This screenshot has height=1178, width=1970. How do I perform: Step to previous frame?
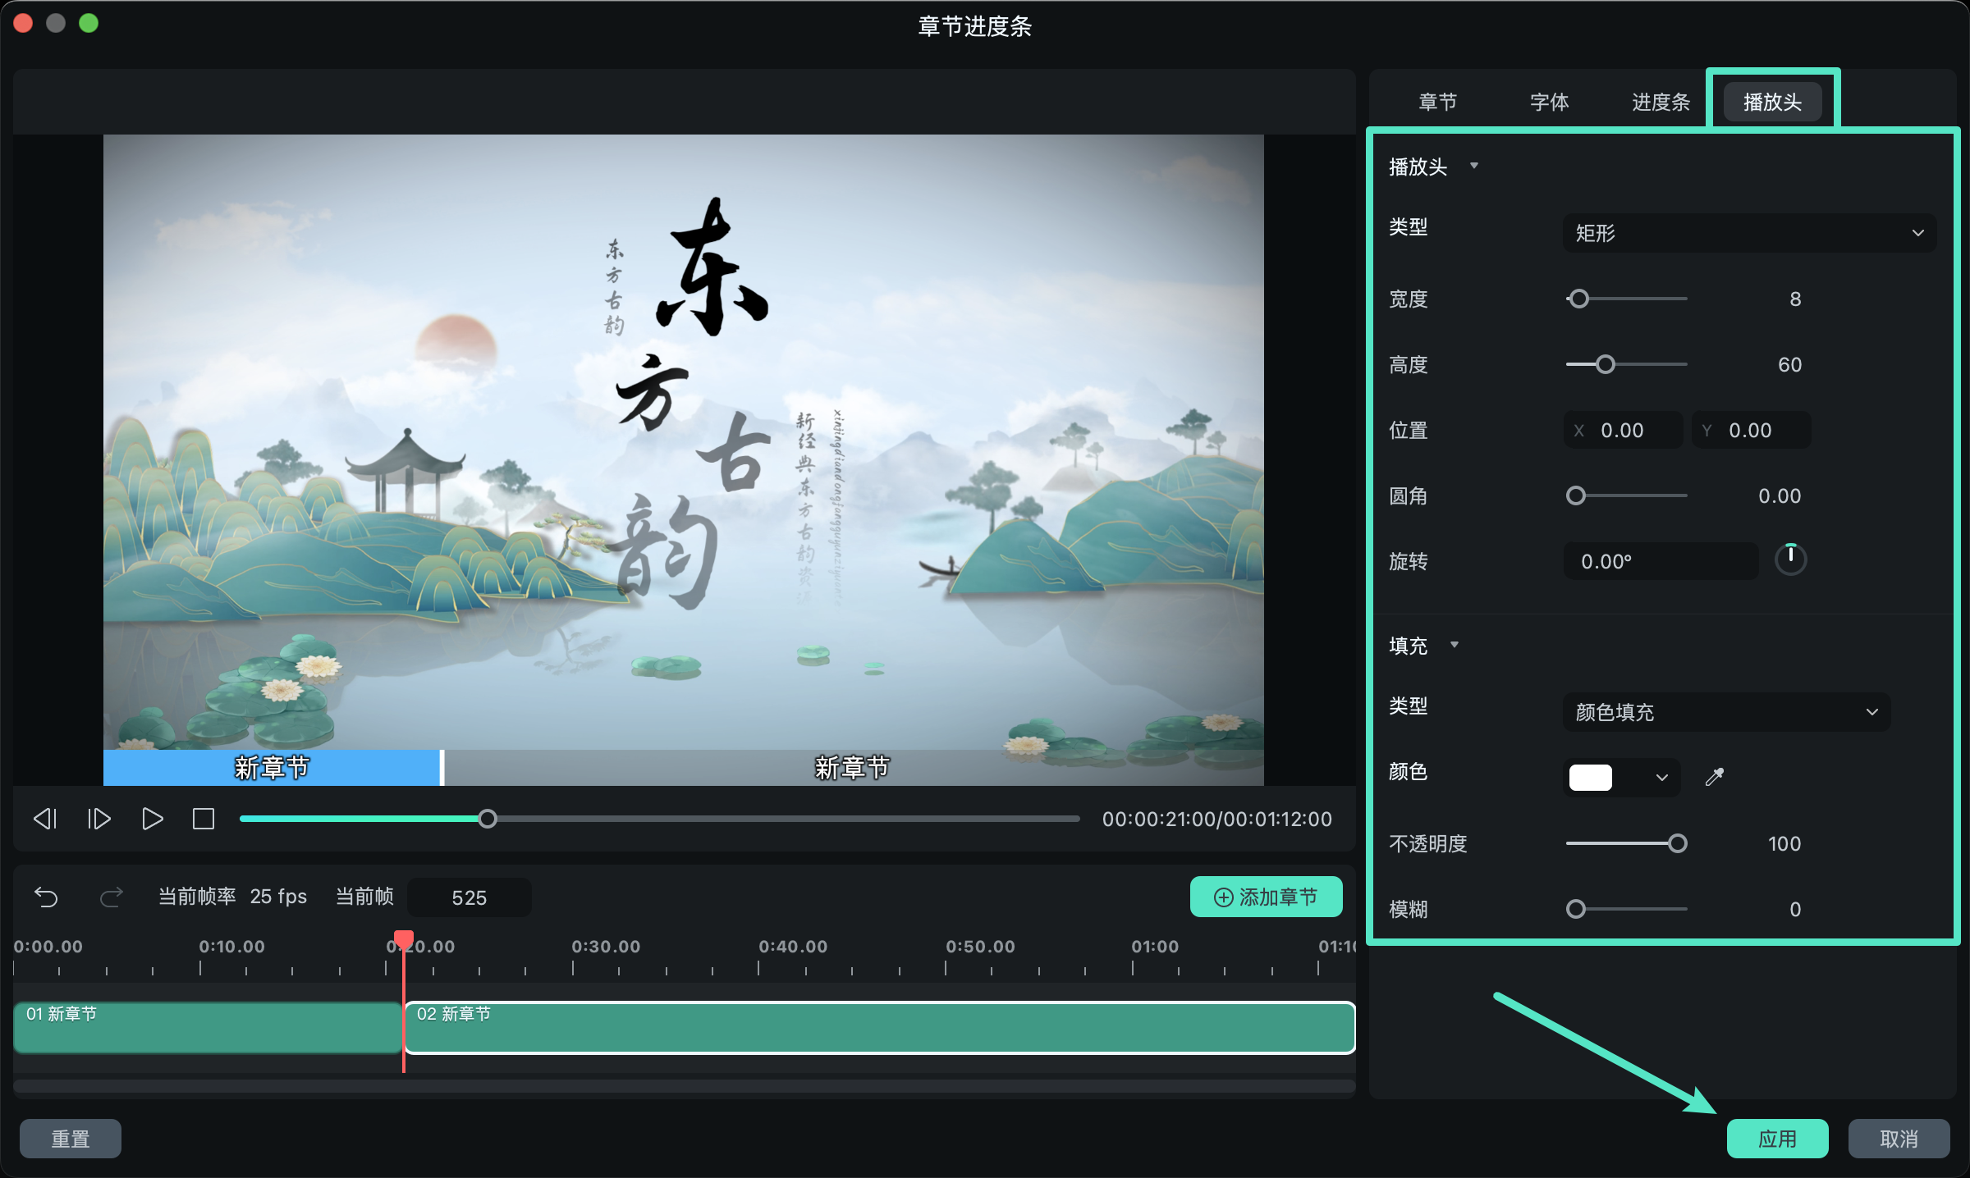pyautogui.click(x=45, y=819)
